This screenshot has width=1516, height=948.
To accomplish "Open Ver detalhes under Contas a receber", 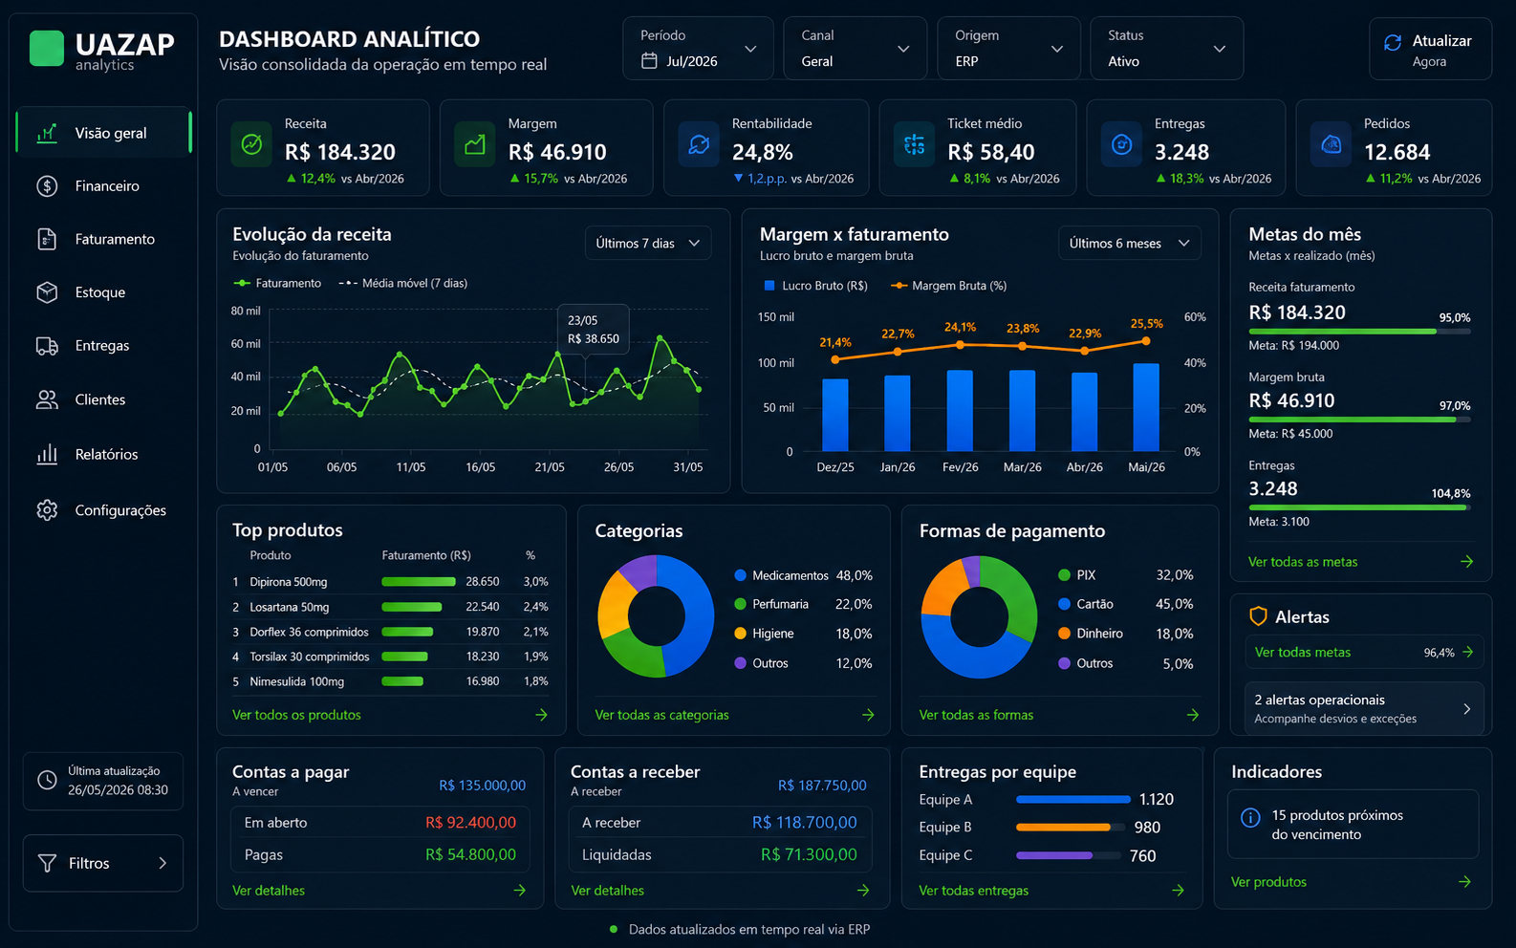I will (x=608, y=890).
